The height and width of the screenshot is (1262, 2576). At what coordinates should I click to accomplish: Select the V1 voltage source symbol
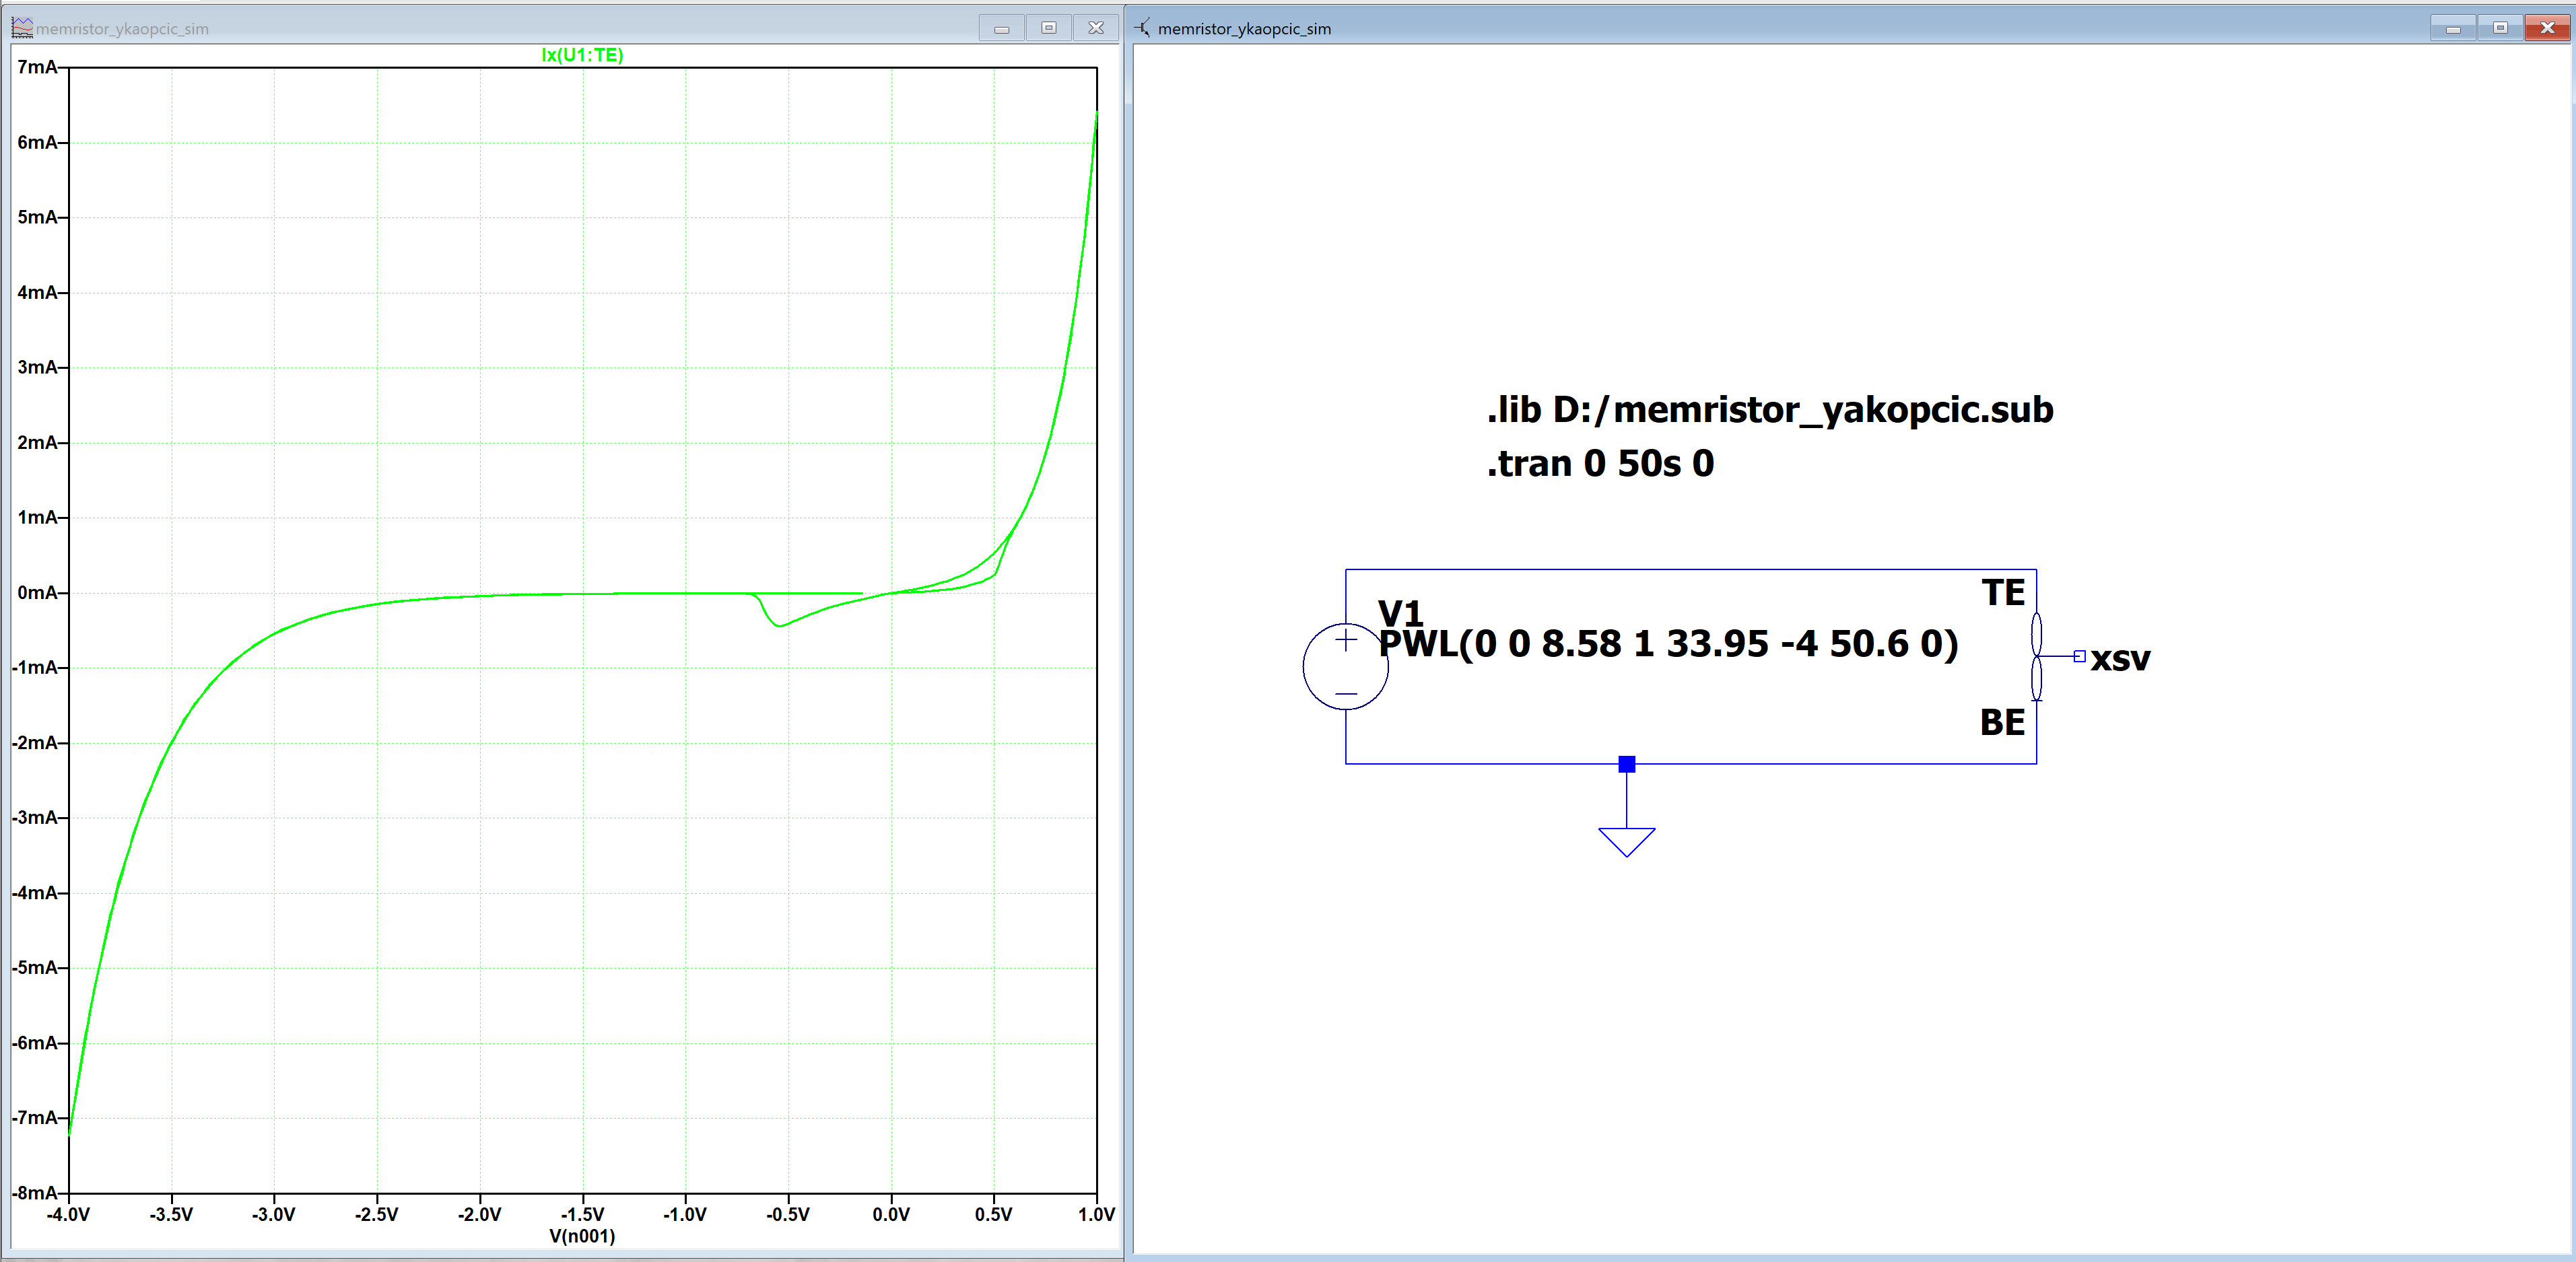coord(1345,666)
